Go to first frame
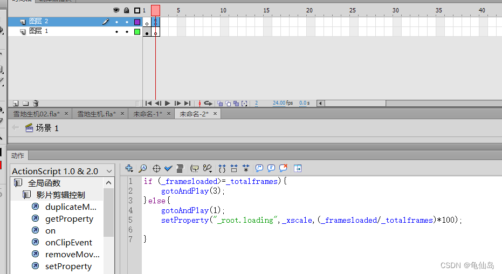 click(x=148, y=104)
